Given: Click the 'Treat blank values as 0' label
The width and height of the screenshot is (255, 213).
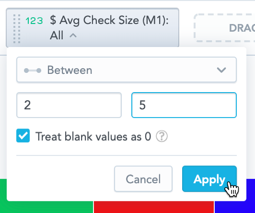Looking at the screenshot, I should click(x=93, y=136).
